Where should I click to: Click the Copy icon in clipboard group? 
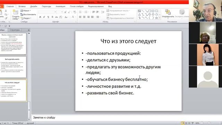(x=6, y=14)
